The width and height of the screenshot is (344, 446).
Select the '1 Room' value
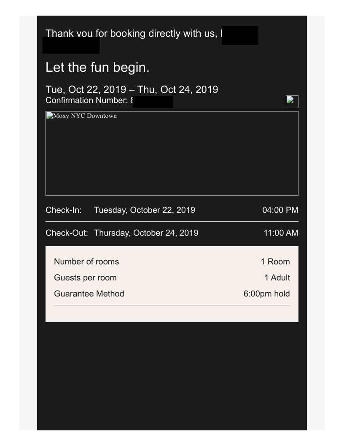point(275,261)
